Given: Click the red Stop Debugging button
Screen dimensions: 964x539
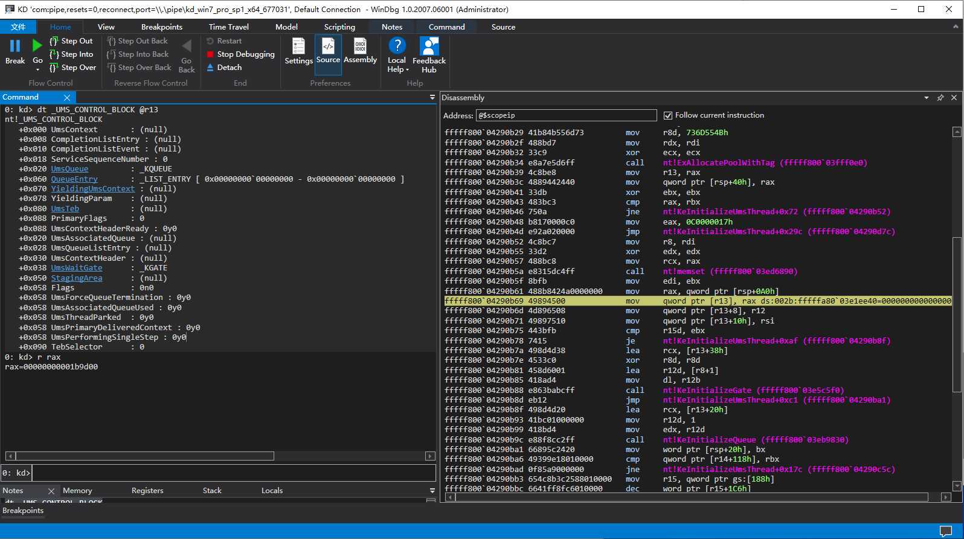Looking at the screenshot, I should pos(240,54).
